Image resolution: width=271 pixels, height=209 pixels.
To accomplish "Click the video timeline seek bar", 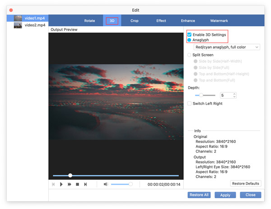I will pyautogui.click(x=116, y=176).
